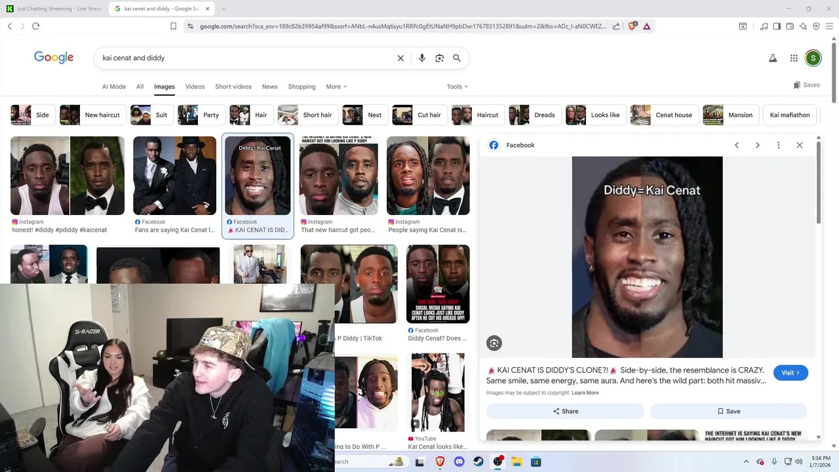Switch to the All results tab
The image size is (839, 472).
click(140, 87)
